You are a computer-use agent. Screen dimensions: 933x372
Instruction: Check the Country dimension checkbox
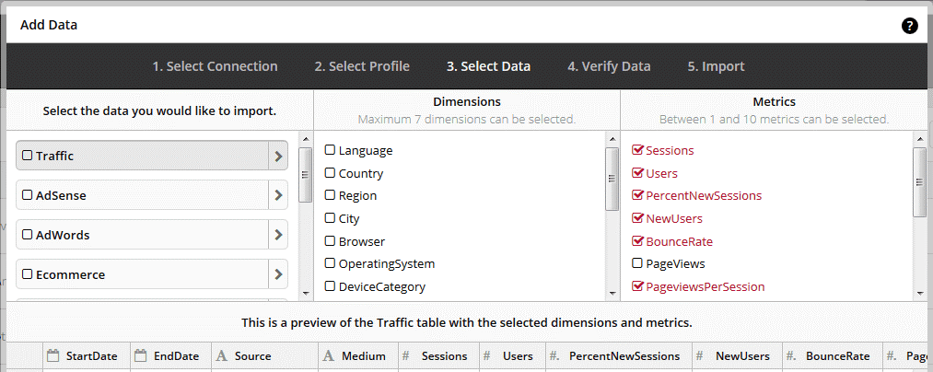tap(330, 172)
